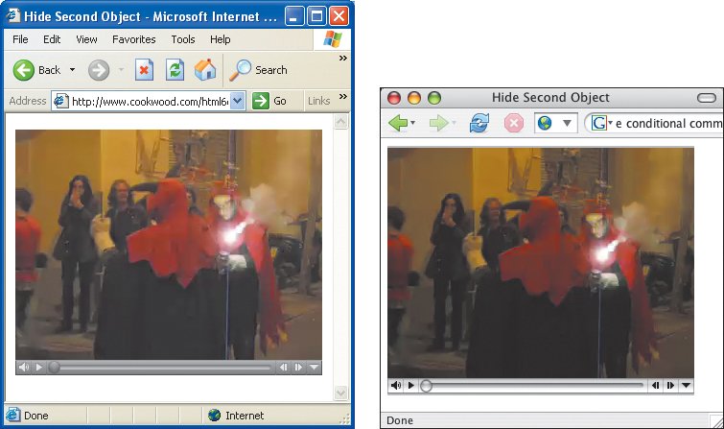
Task: Click the green back arrow in the Mac browser
Action: point(398,123)
